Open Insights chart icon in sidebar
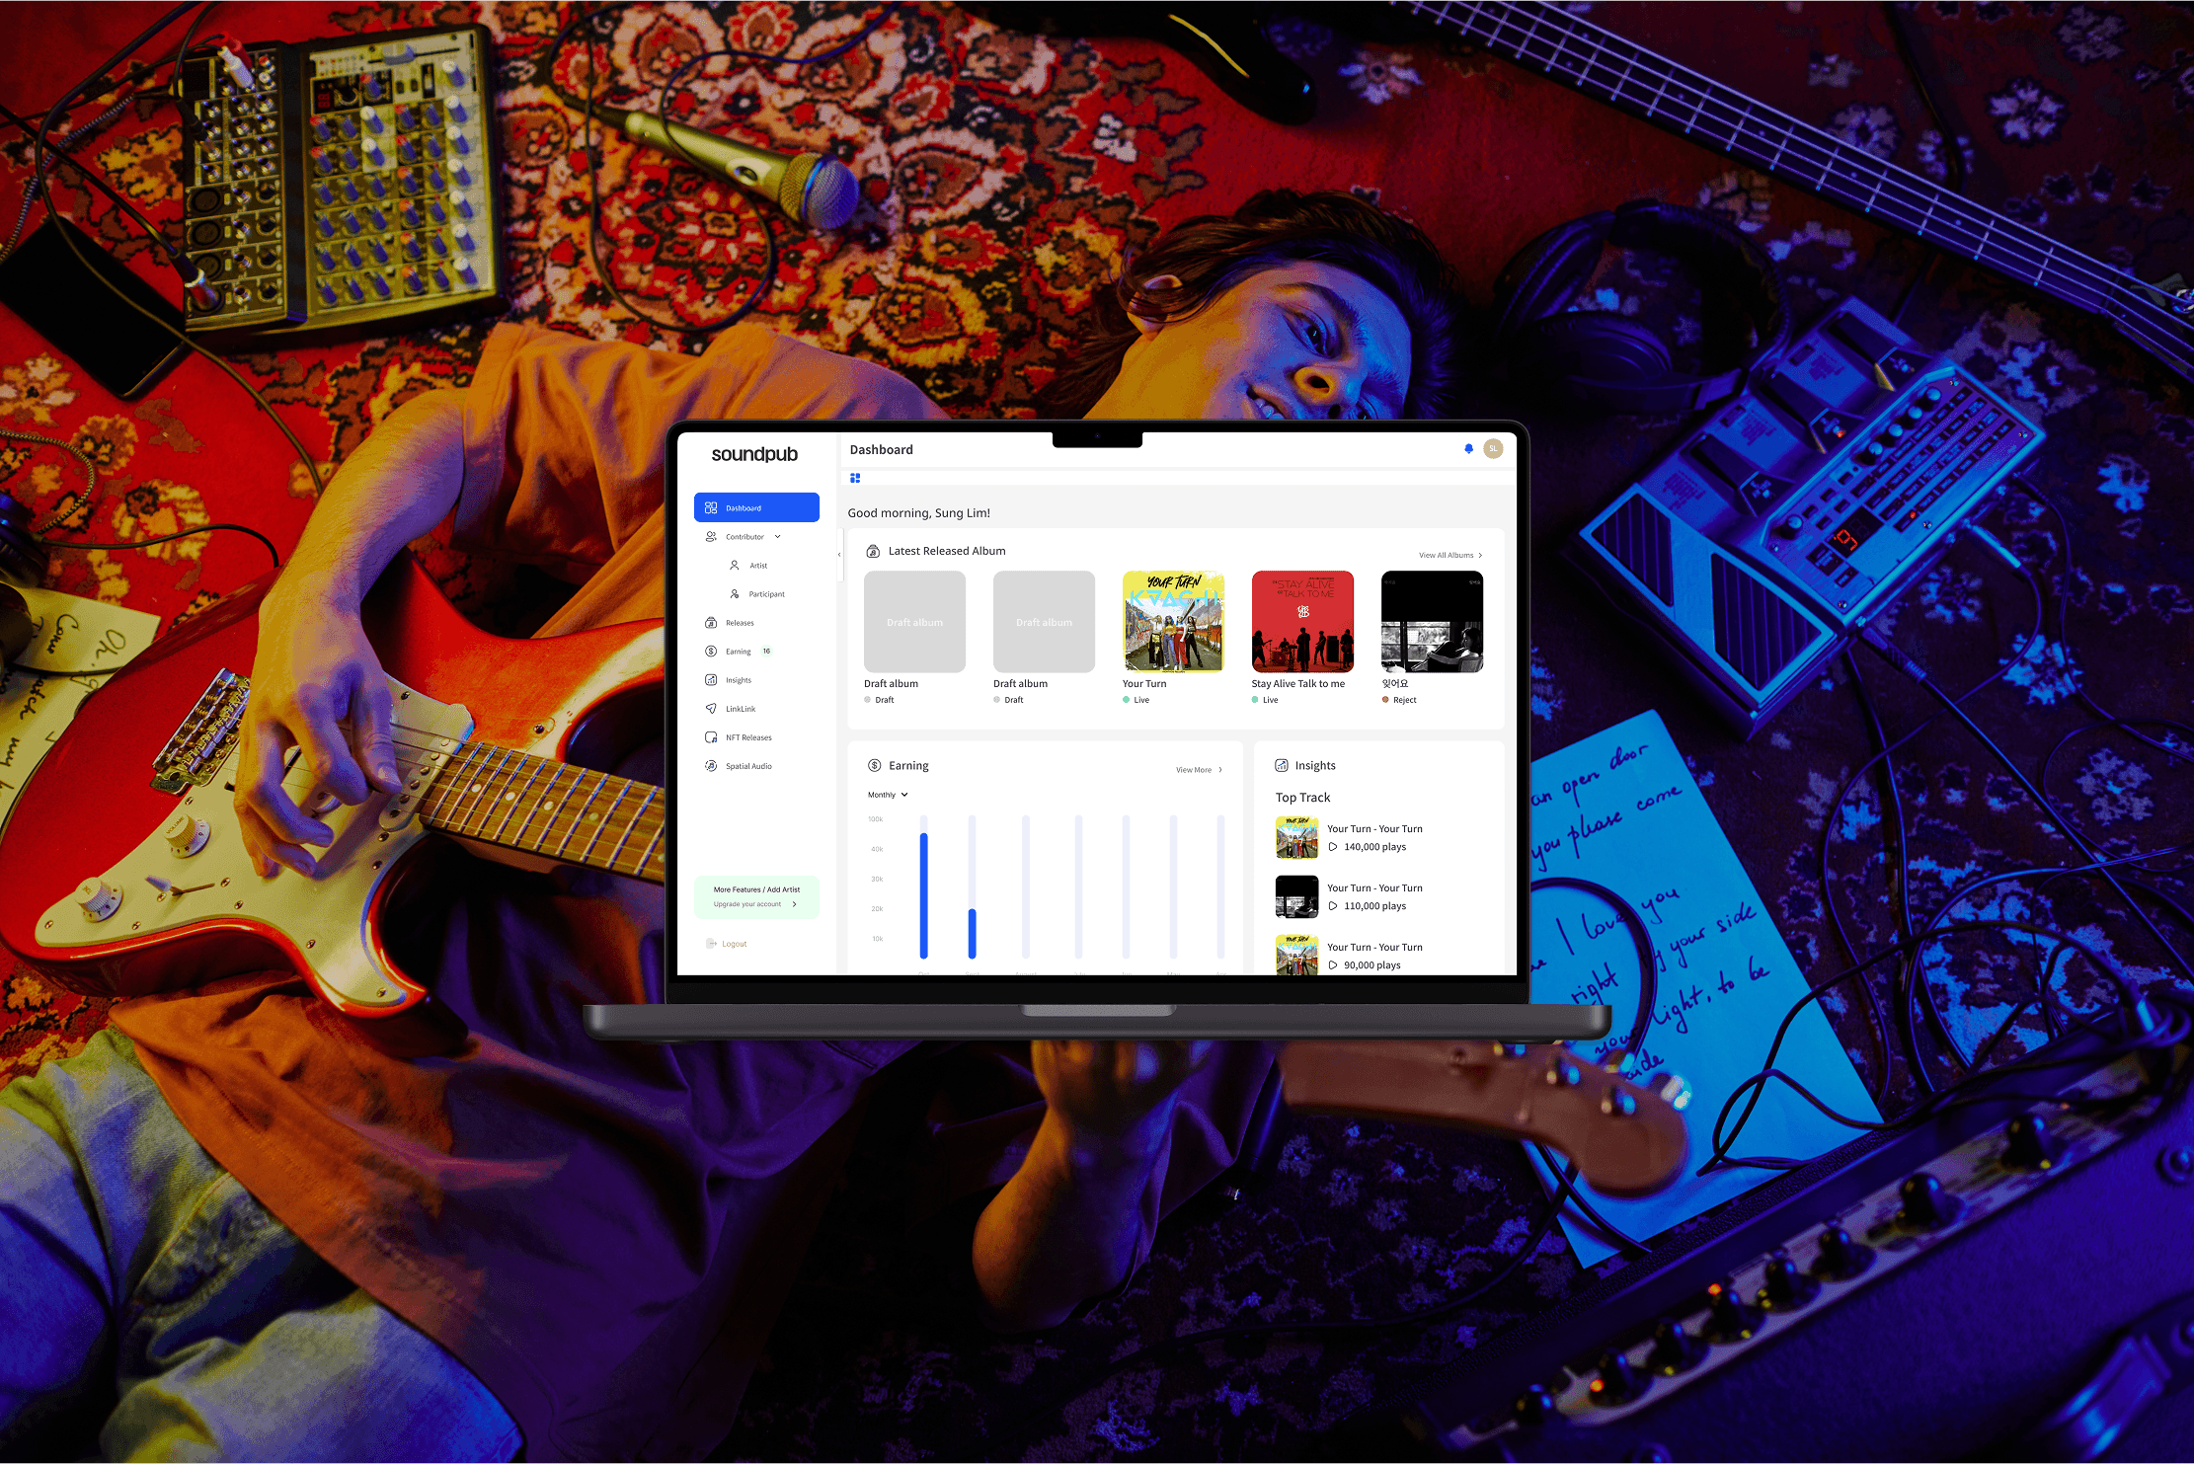The image size is (2194, 1464). 711,680
